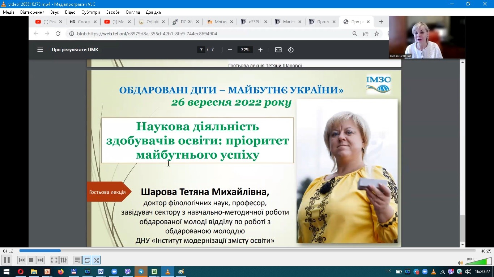Toggle random playback in VLC
This screenshot has height=277, width=494.
pos(96,260)
